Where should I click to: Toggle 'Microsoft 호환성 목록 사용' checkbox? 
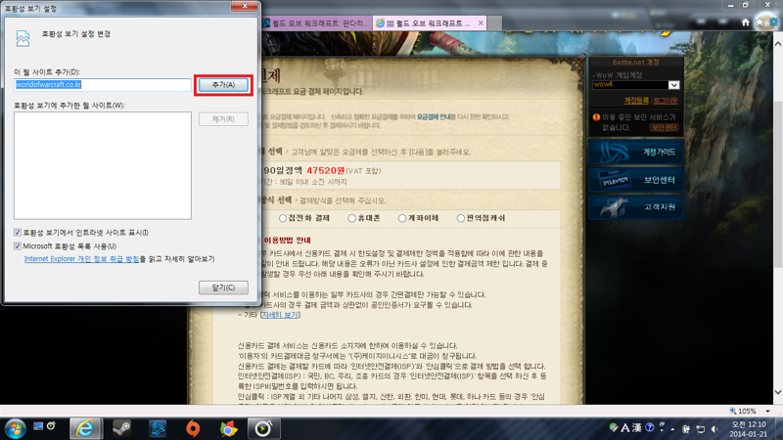[18, 246]
